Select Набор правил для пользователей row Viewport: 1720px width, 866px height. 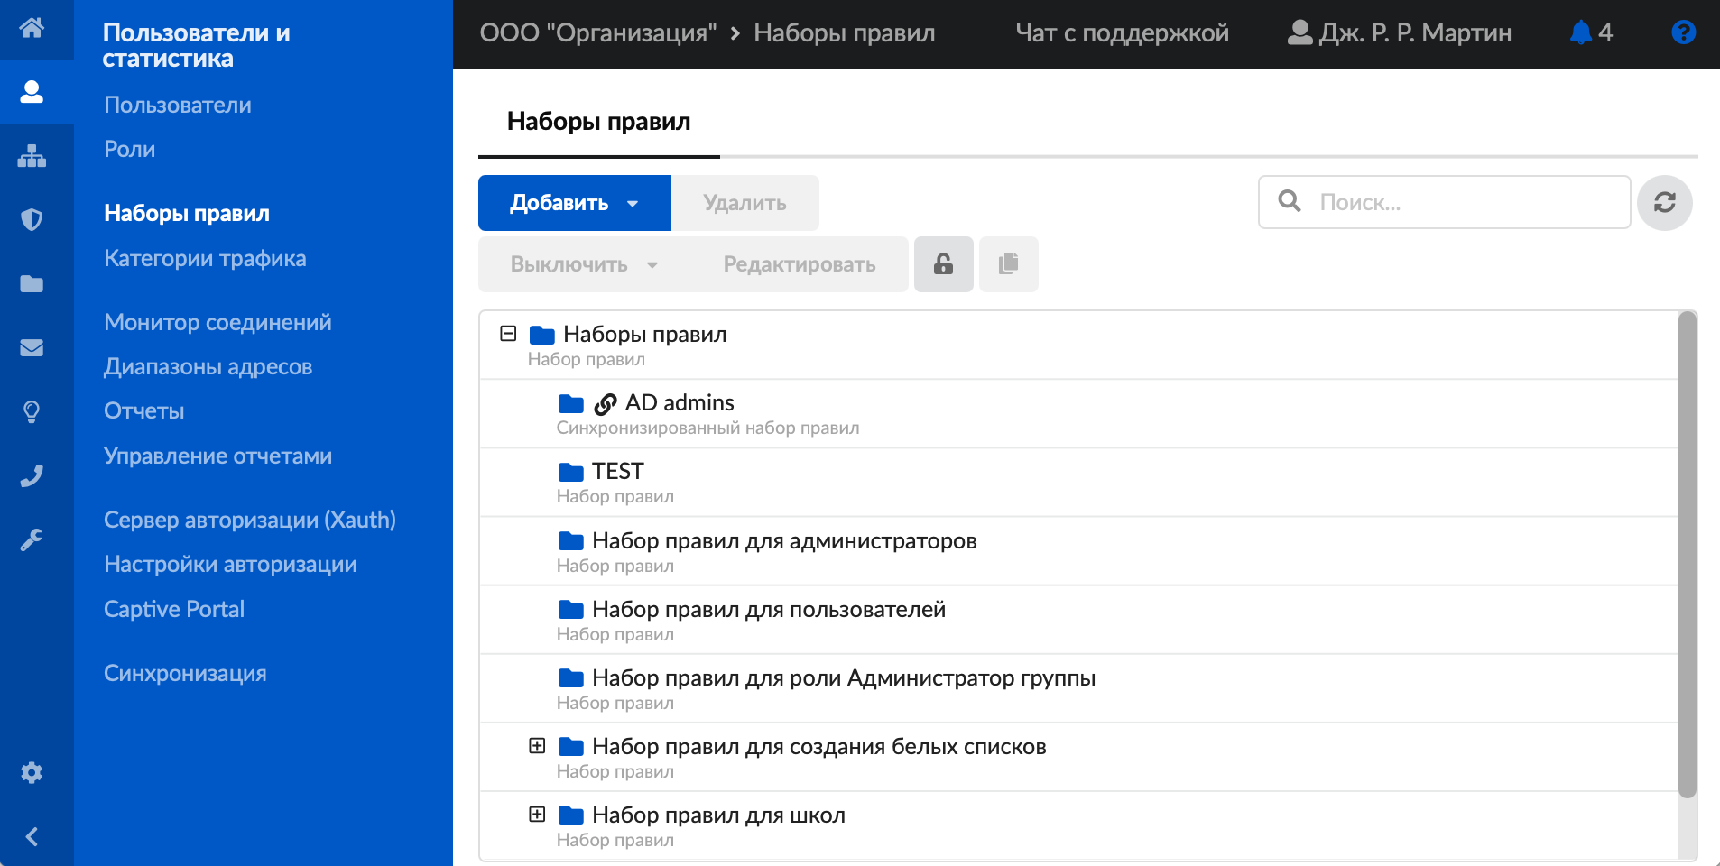click(x=1078, y=620)
